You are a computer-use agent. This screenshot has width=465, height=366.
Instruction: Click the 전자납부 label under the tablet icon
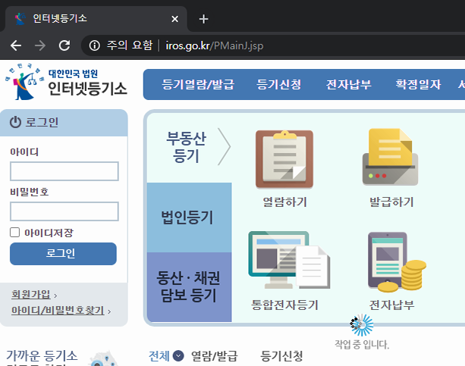[391, 305]
